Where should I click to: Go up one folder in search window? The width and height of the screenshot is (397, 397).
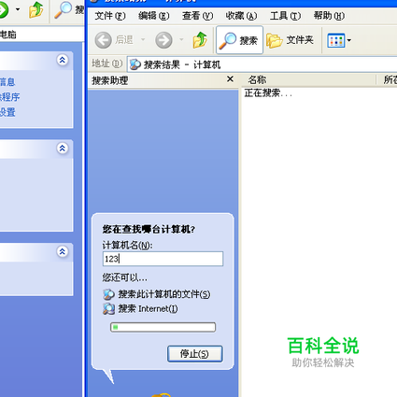200,40
